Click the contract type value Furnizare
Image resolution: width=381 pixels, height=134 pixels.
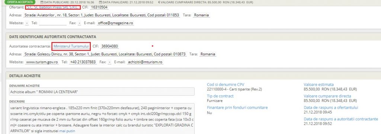pyautogui.click(x=215, y=100)
